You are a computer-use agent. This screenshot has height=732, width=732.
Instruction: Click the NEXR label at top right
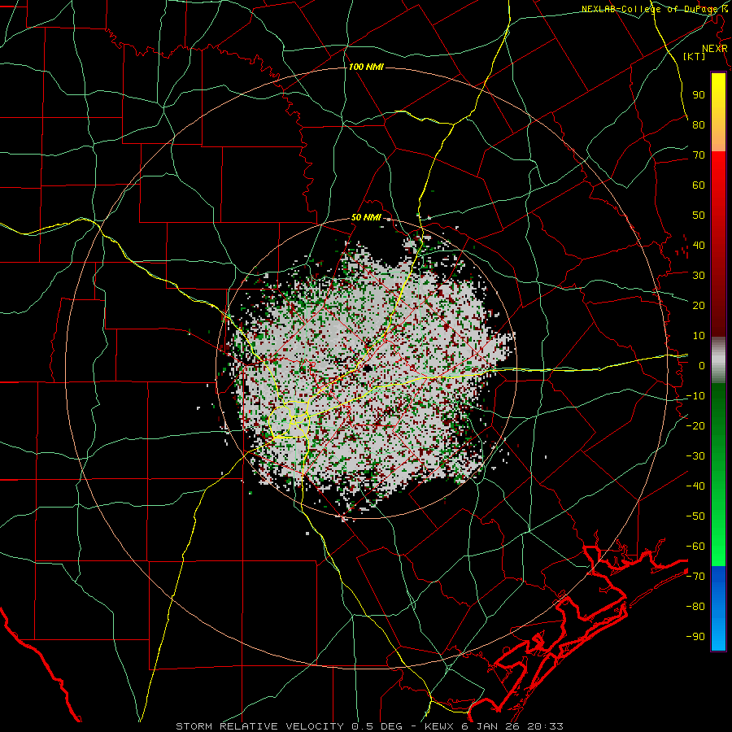tap(714, 49)
